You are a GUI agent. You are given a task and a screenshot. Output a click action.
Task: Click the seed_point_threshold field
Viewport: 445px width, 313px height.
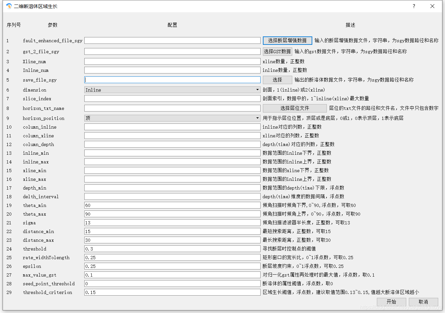point(172,283)
